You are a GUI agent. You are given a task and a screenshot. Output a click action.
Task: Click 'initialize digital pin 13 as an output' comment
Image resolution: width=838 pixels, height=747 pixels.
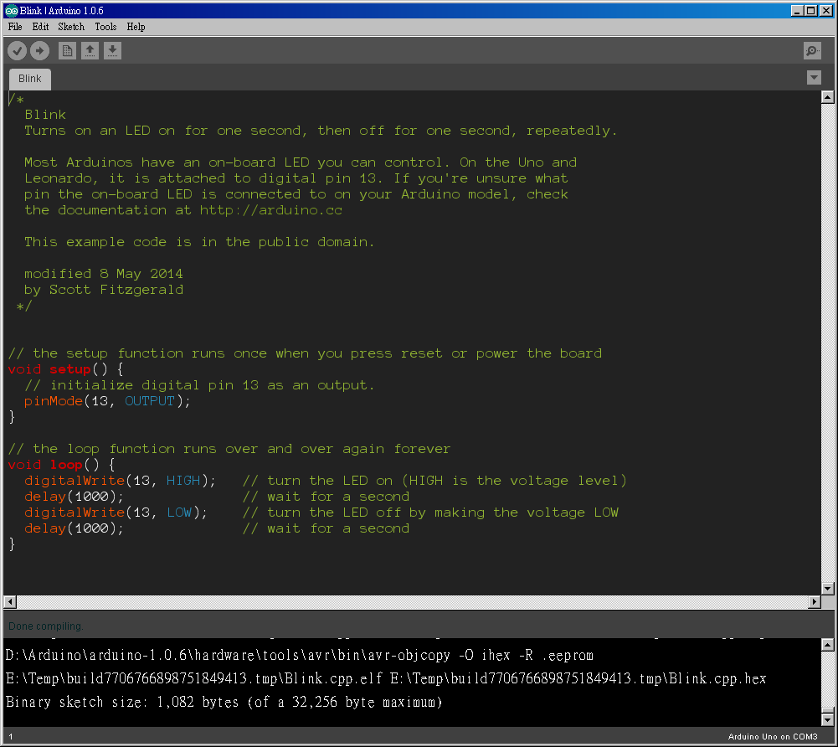(x=199, y=385)
